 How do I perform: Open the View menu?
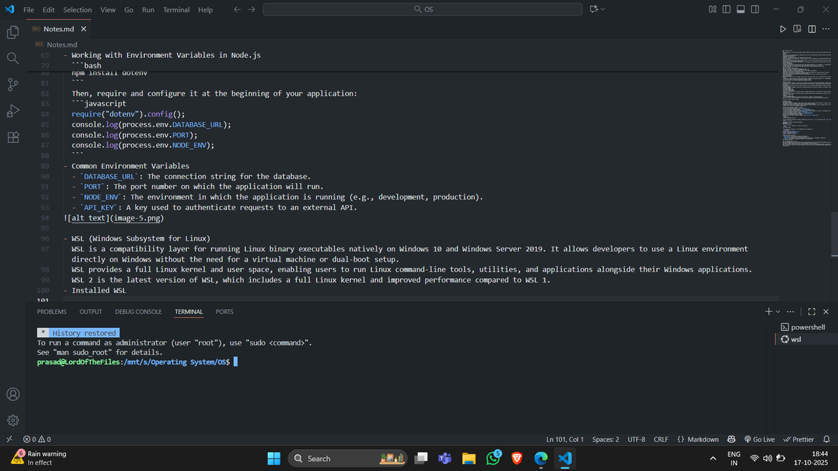(108, 10)
